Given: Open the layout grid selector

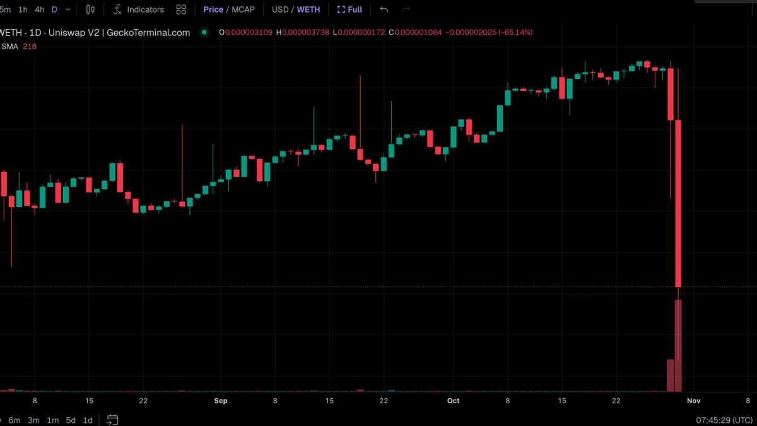Looking at the screenshot, I should (181, 9).
